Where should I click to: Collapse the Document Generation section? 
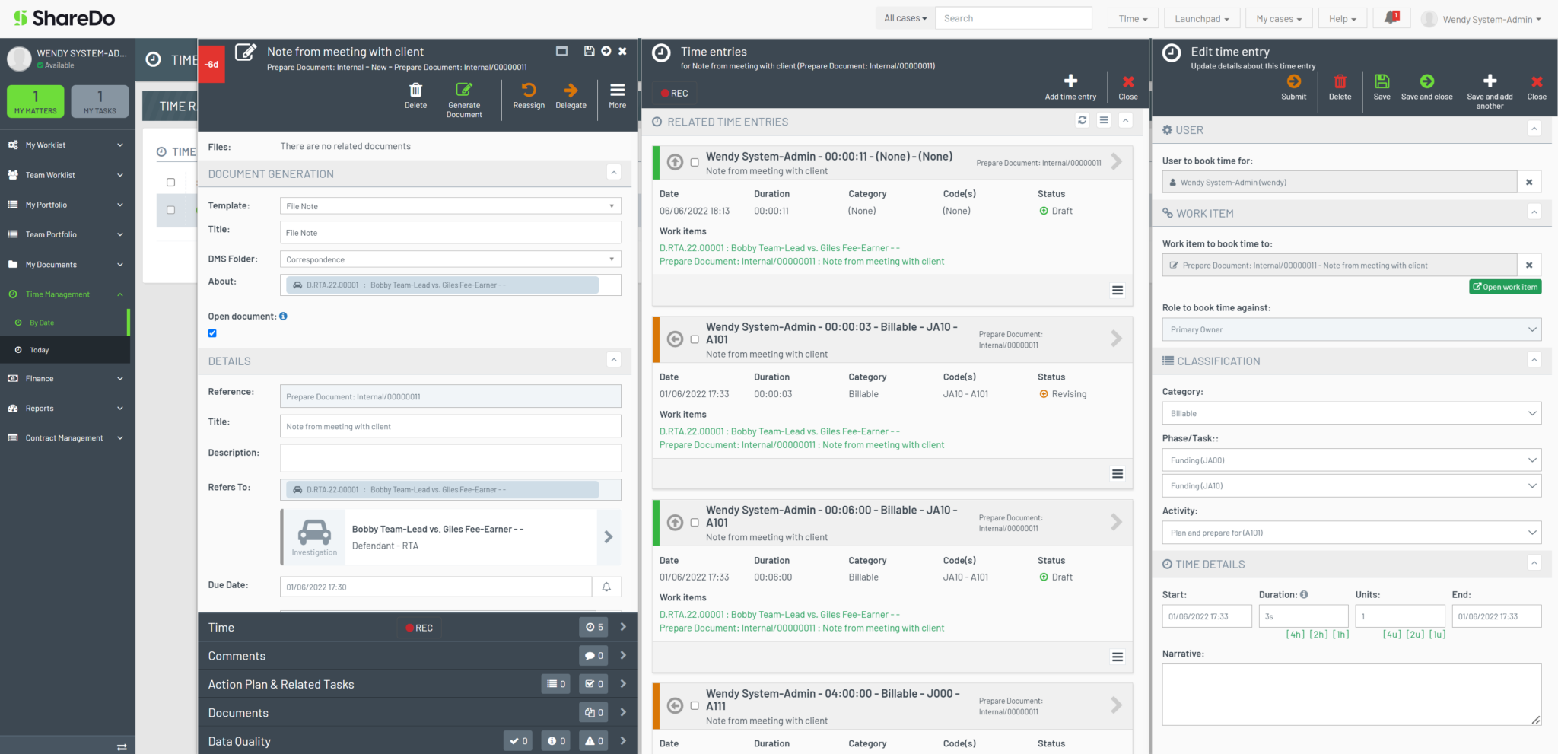614,173
